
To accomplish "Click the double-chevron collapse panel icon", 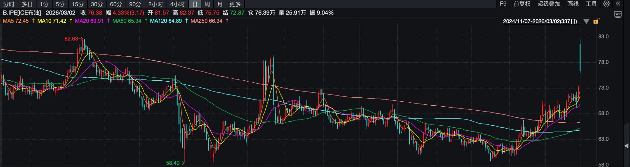I will (x=618, y=4).
